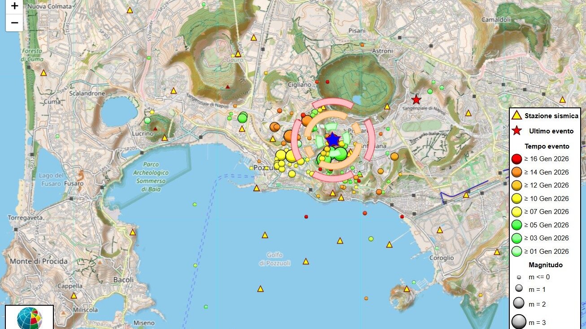Viewport: 586px width, 329px height.
Task: Select the seismic station triangle near Cappella
Action: click(x=74, y=296)
